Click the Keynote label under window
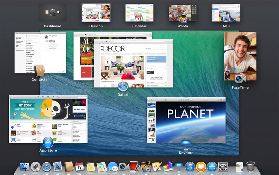This screenshot has height=175, width=279. 186,153
